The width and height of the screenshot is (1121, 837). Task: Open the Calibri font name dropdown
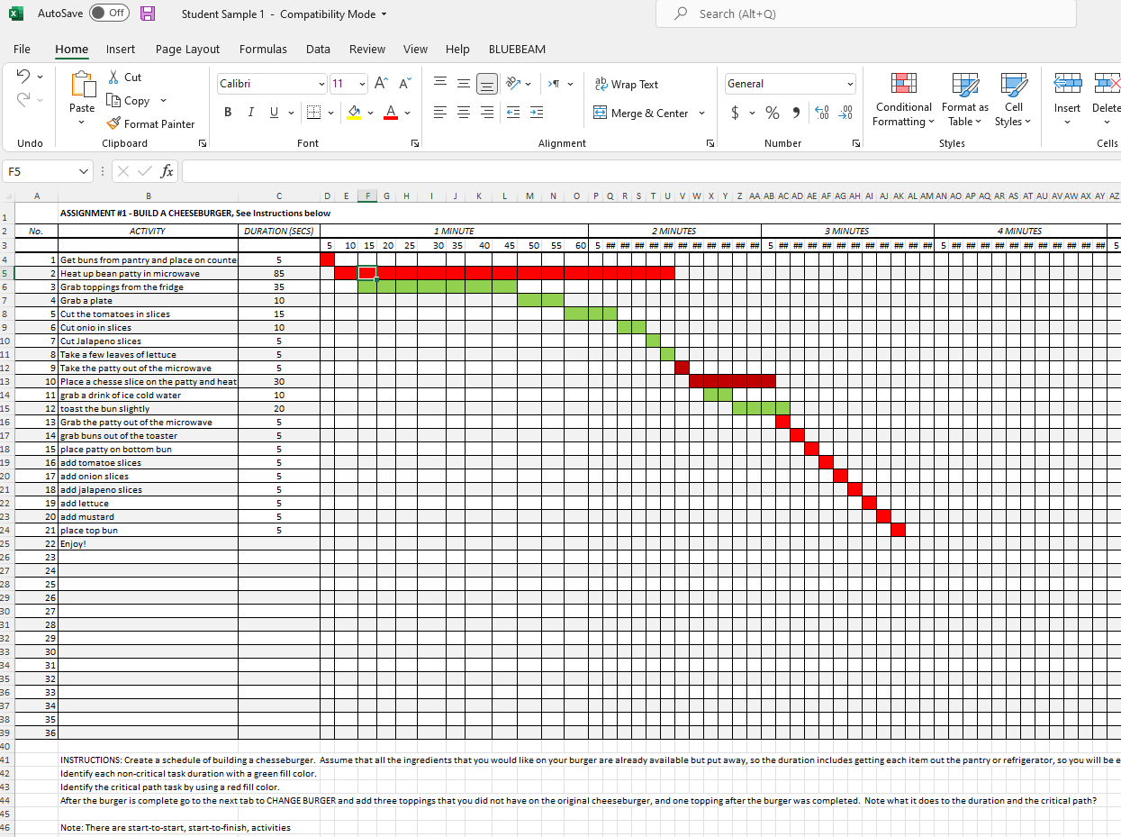321,84
